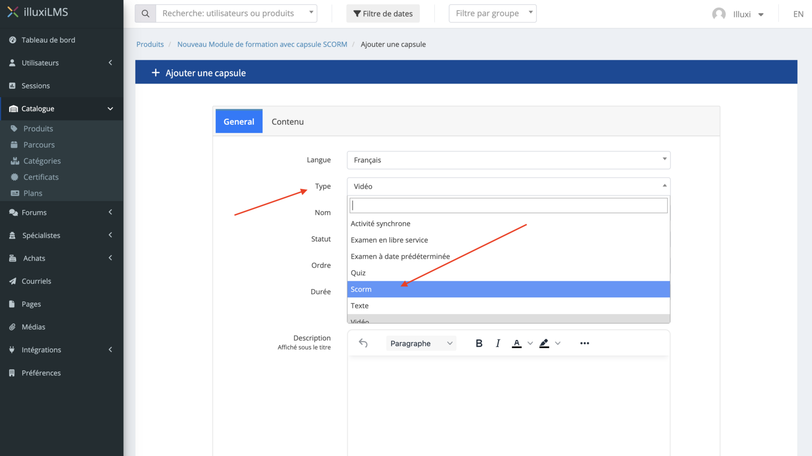Click the Sessions icon in sidebar
The image size is (812, 456).
12,86
